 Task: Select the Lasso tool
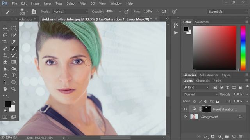tap(5, 35)
